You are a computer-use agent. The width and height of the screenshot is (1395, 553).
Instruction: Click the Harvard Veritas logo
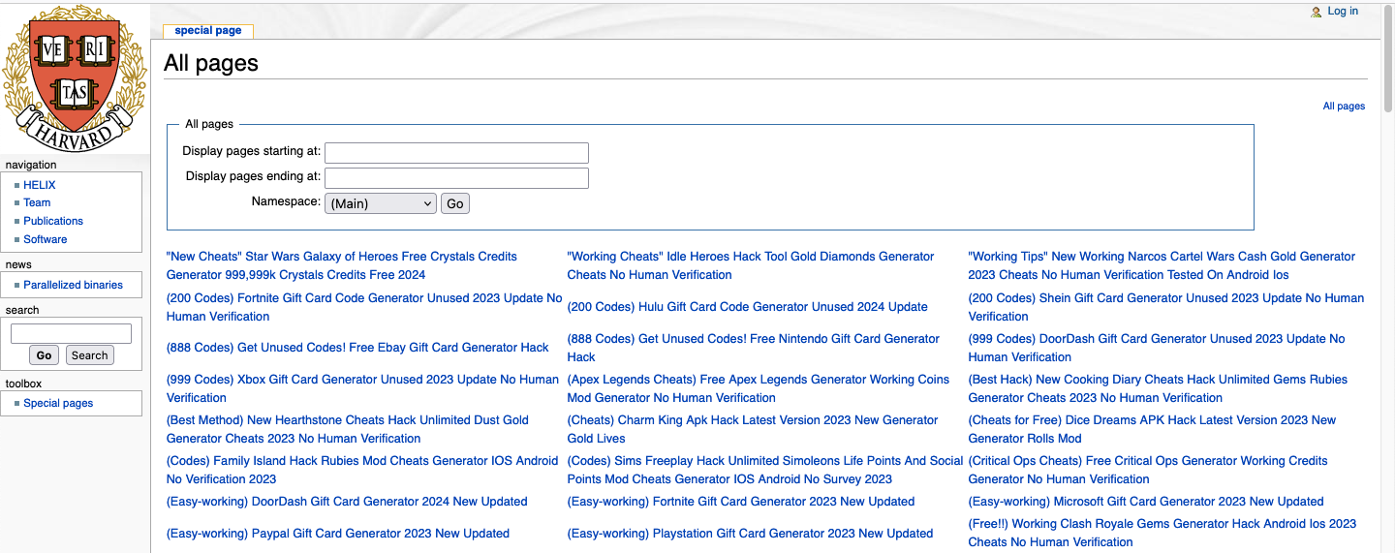click(75, 77)
